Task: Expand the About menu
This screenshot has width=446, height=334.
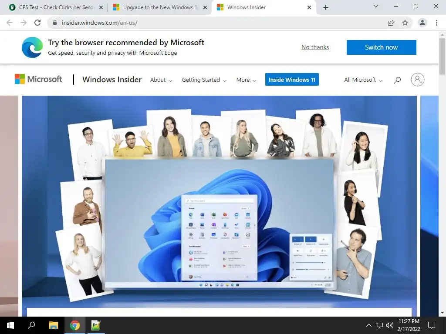Action: click(x=161, y=80)
